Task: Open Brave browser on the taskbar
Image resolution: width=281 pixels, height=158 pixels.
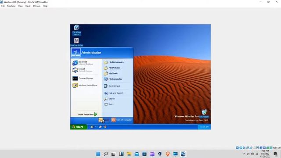Action: coord(168,154)
